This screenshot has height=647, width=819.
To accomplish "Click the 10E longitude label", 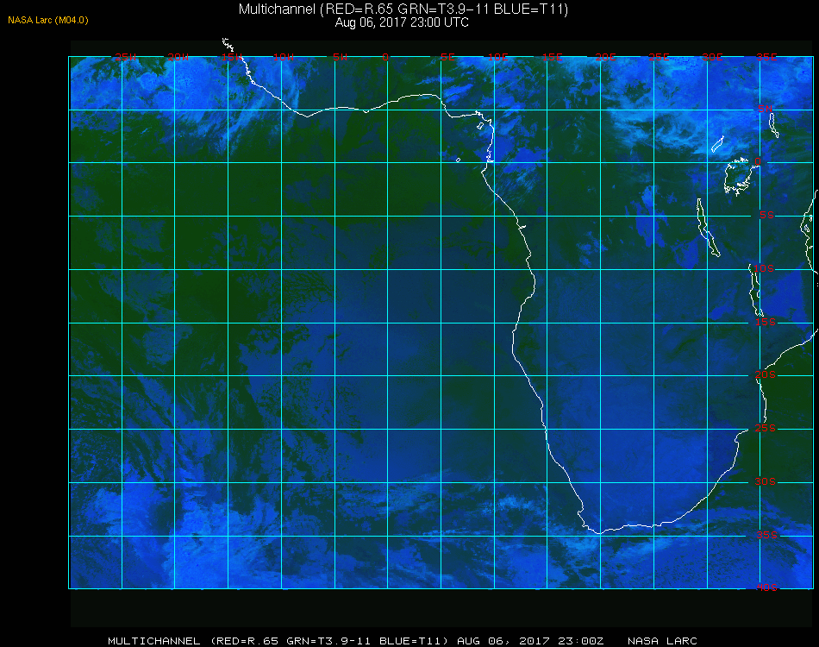I will pos(497,57).
